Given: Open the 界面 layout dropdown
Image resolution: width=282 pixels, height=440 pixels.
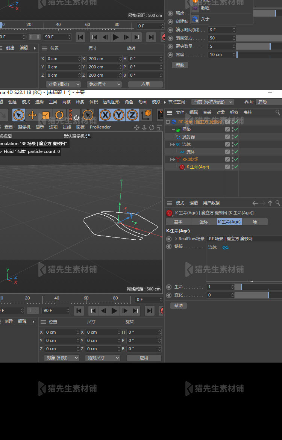Looking at the screenshot, I should coord(268,102).
